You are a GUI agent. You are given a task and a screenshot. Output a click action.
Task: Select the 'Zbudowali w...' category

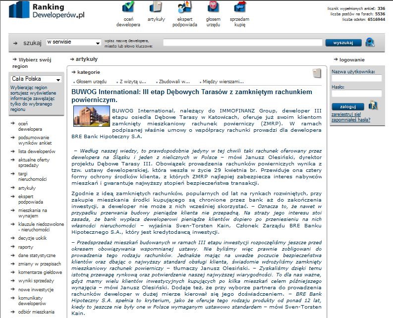(174, 82)
